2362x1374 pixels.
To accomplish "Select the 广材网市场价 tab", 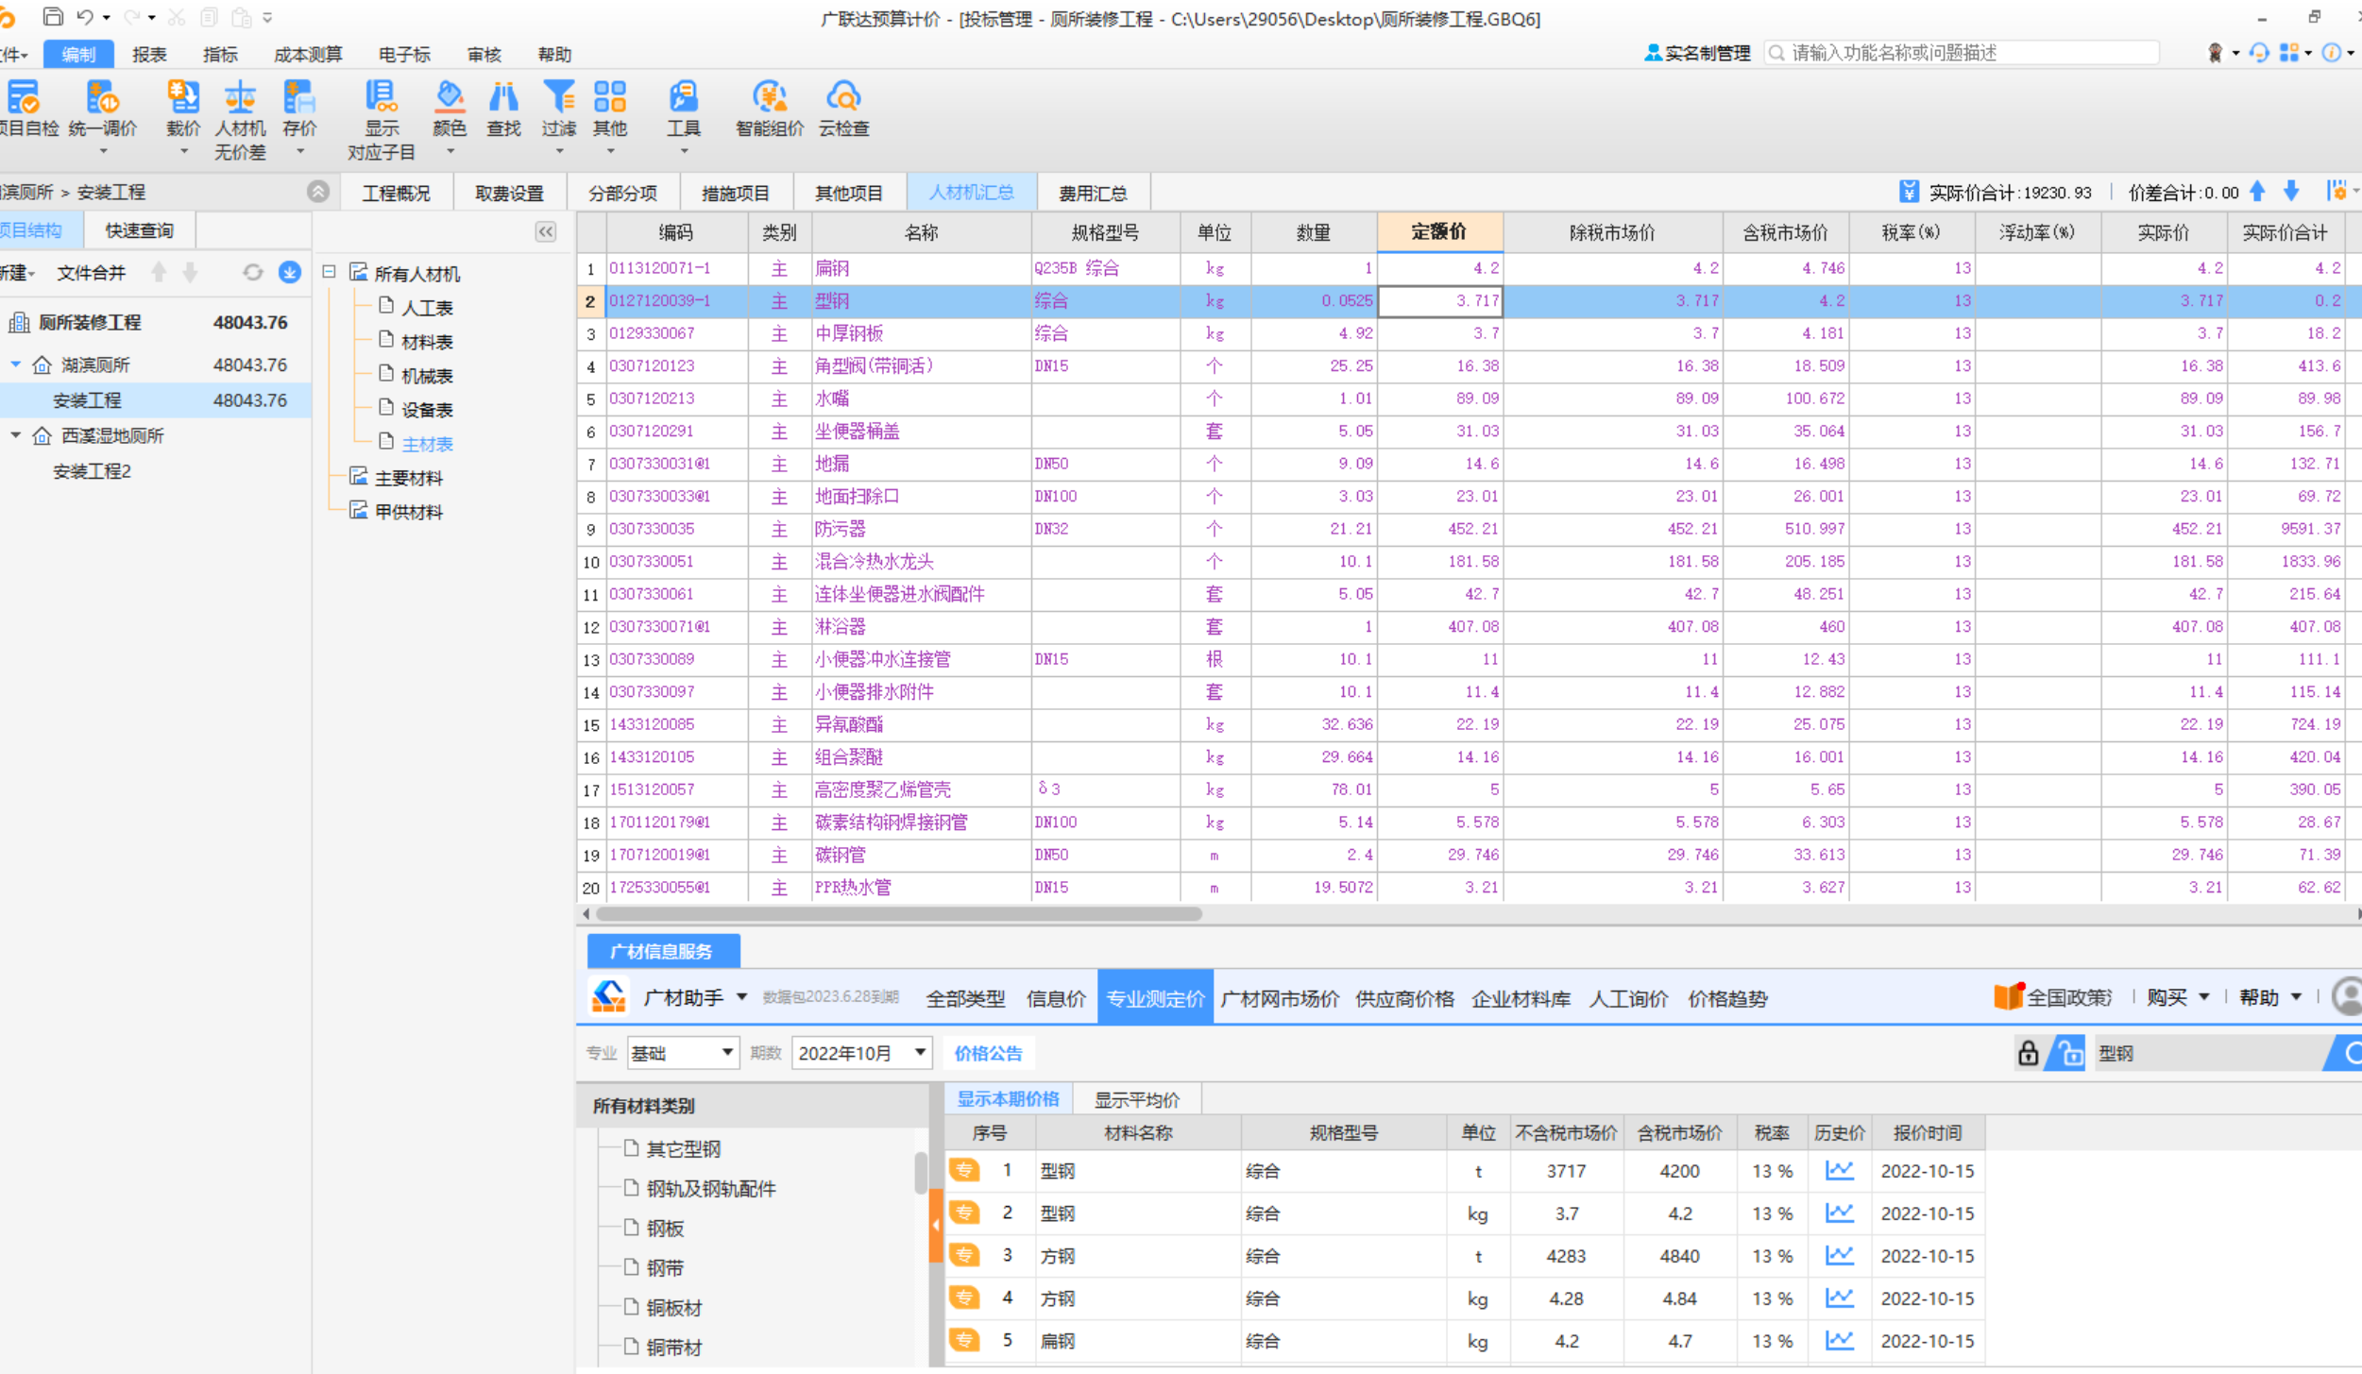I will (x=1280, y=998).
